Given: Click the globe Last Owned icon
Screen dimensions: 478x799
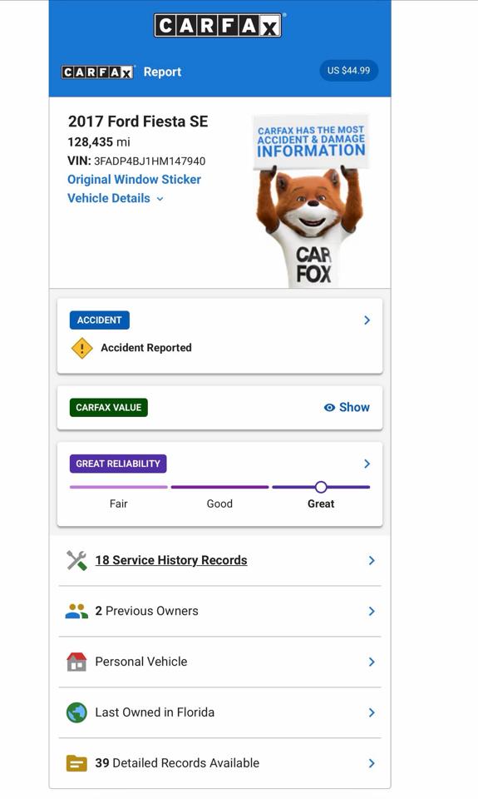Looking at the screenshot, I should tap(76, 712).
